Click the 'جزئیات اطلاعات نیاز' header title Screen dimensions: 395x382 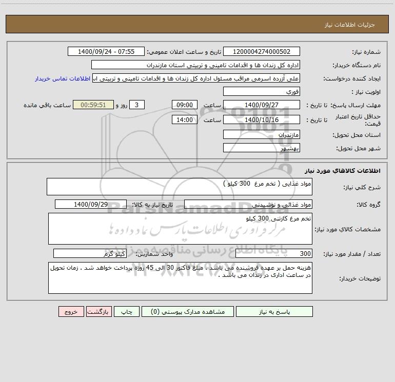[x=350, y=25]
